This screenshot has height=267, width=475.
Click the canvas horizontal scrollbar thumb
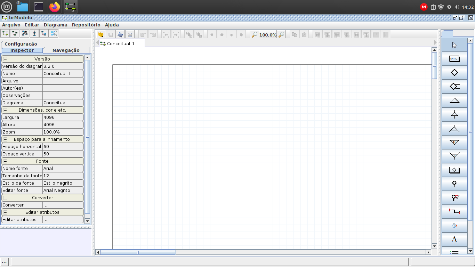(138, 252)
